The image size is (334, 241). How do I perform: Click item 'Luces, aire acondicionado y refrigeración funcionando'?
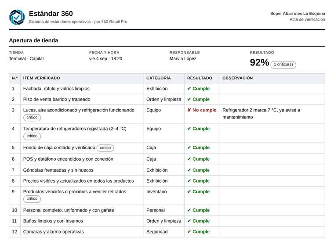[79, 110]
